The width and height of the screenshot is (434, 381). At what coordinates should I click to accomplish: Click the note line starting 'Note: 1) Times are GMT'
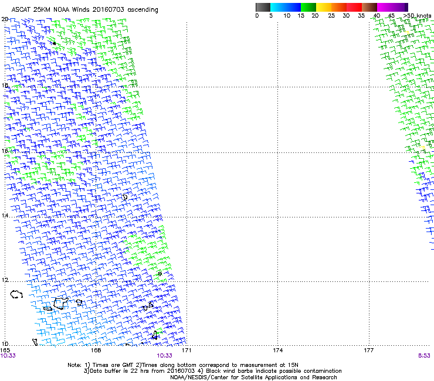tap(183, 365)
